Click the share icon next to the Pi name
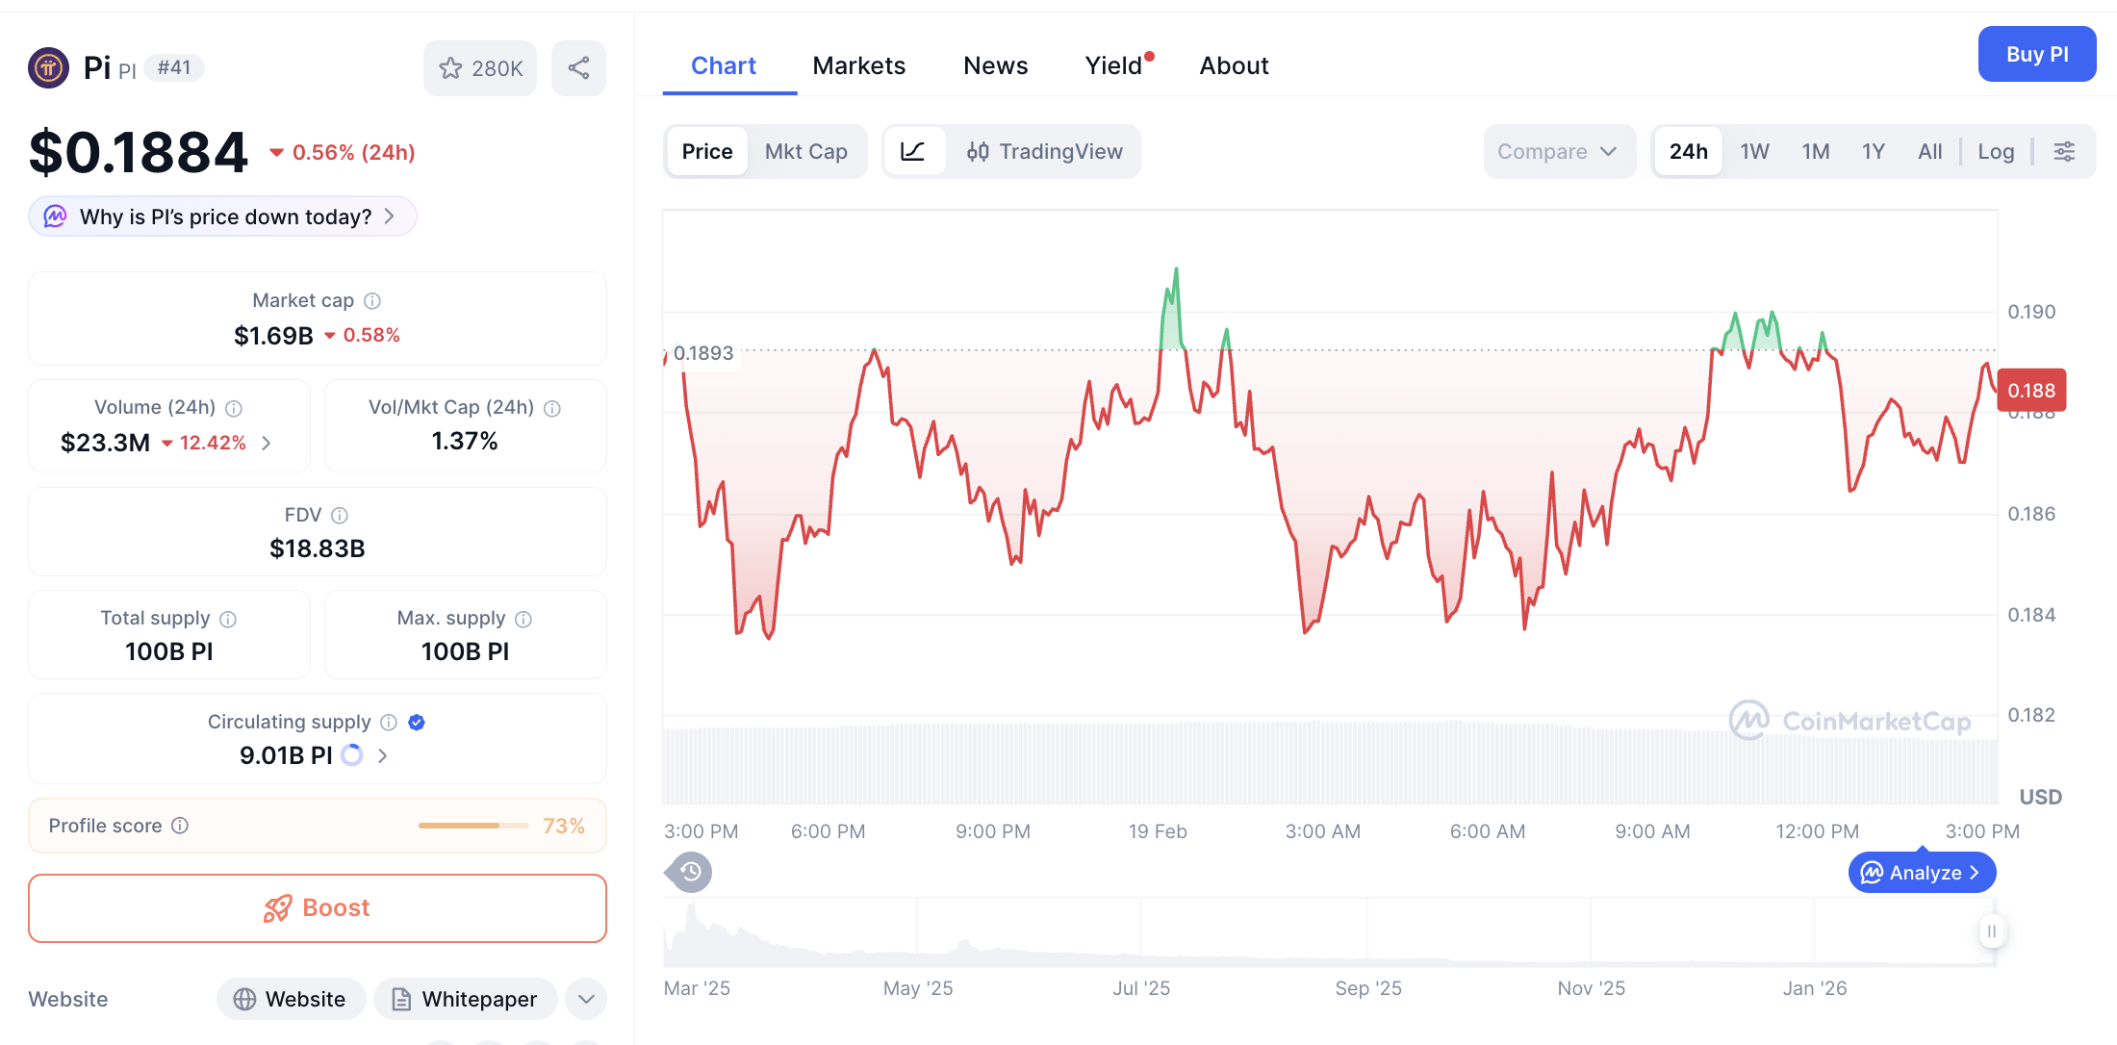Screen dimensions: 2117x1045 click(x=578, y=67)
